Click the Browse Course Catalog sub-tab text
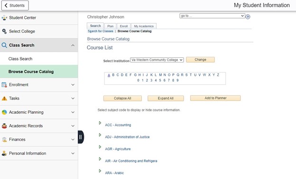This screenshot has height=179, width=296. 134,31
